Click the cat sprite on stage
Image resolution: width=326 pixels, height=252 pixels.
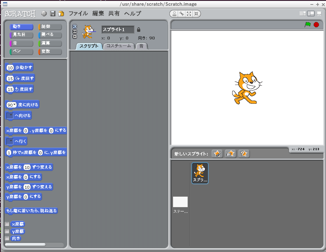click(x=246, y=88)
